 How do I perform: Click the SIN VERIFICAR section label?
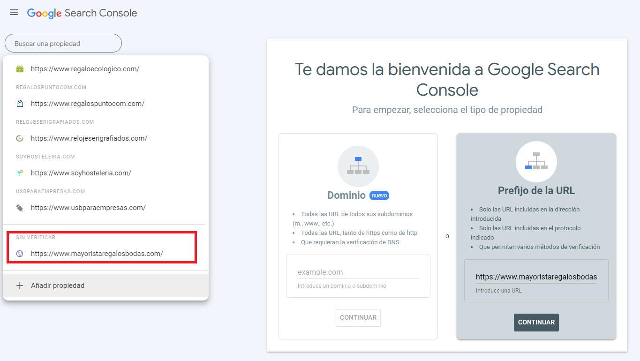pyautogui.click(x=36, y=237)
